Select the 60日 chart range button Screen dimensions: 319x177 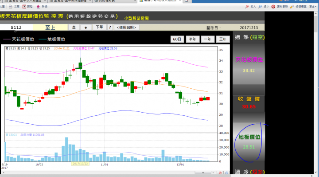(177, 39)
